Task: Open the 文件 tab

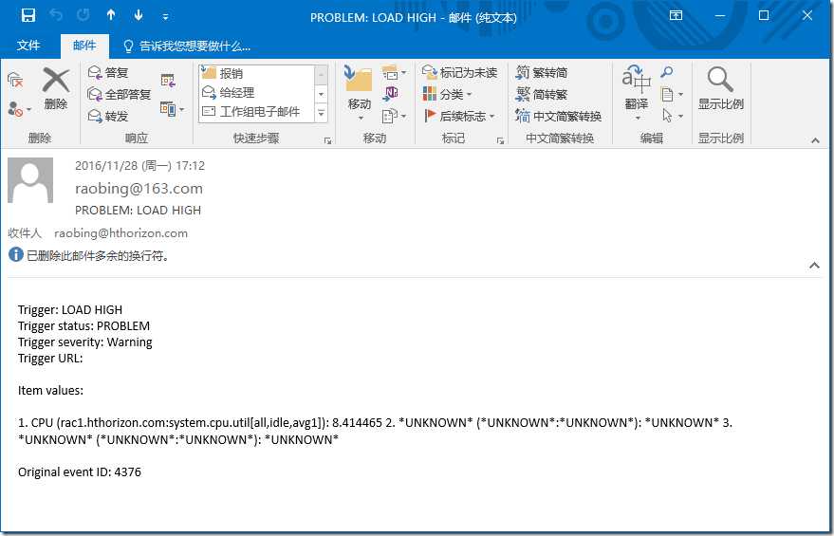Action: (28, 46)
